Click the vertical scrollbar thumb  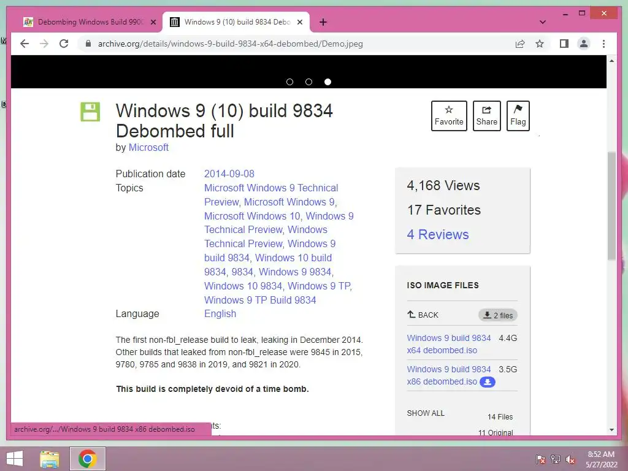611,206
